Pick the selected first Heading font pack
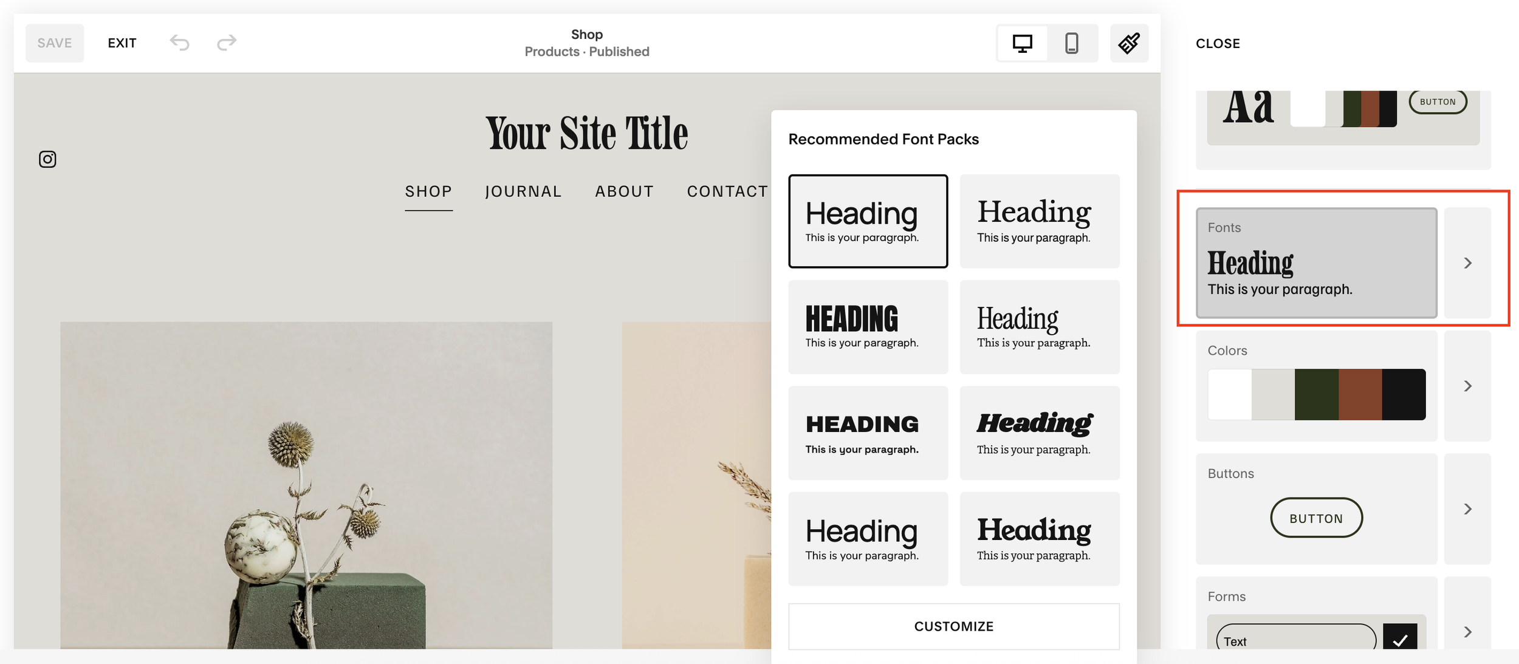Viewport: 1519px width, 664px height. tap(868, 221)
